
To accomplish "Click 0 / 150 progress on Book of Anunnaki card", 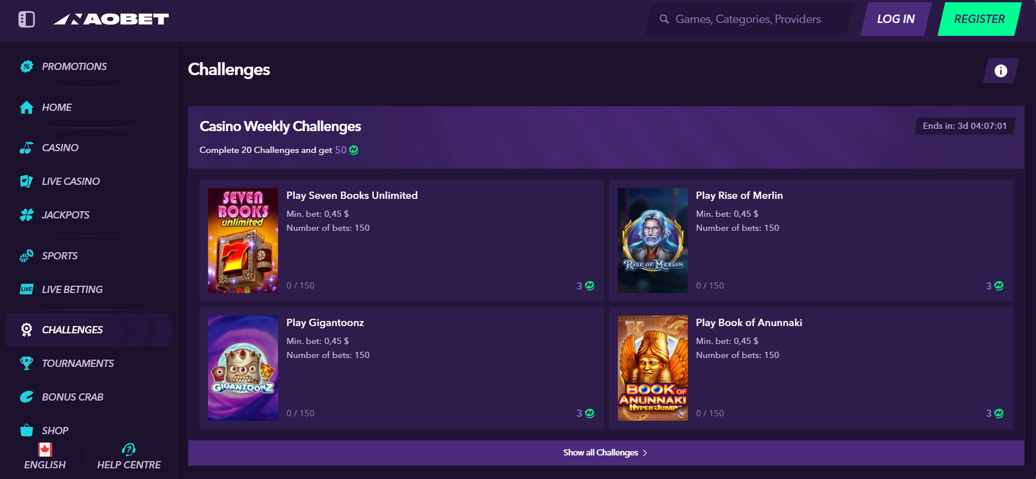I will (x=710, y=413).
